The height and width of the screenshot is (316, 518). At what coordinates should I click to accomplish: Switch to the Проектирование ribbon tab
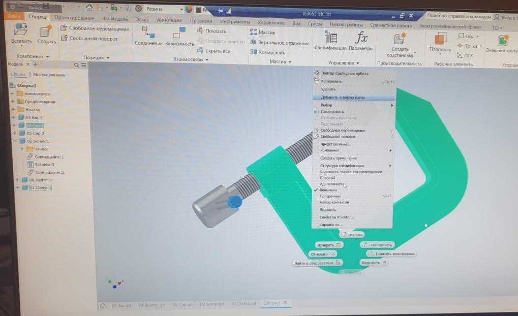coord(74,18)
